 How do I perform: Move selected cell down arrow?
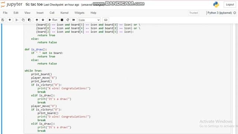[43, 20]
